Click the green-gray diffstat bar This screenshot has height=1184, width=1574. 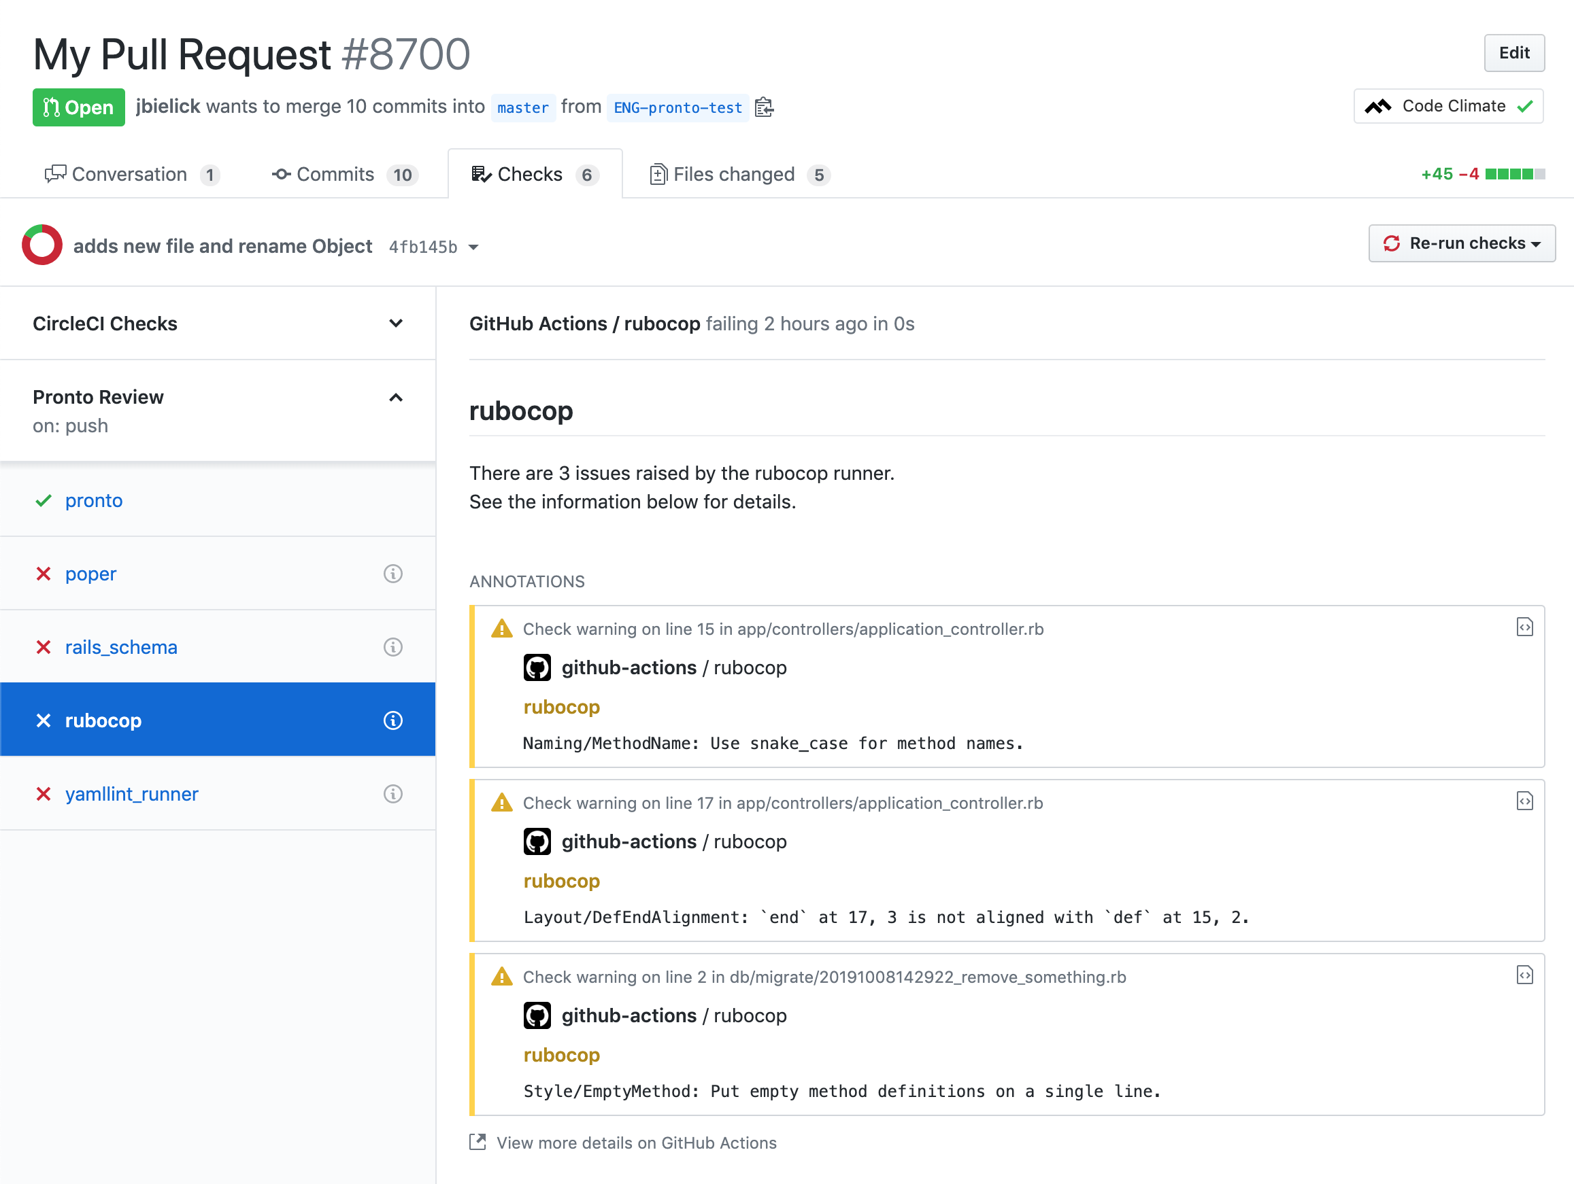(x=1514, y=174)
